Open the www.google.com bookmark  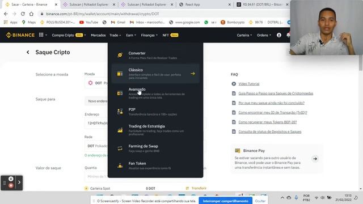tap(184, 22)
